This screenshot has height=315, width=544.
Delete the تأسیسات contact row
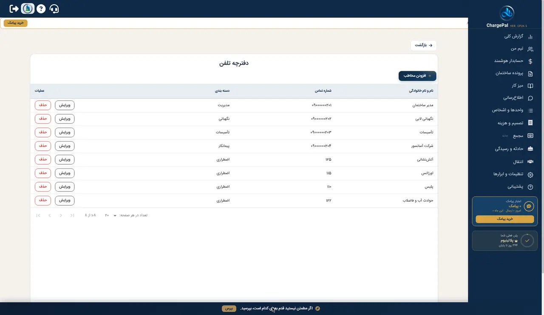(x=43, y=132)
